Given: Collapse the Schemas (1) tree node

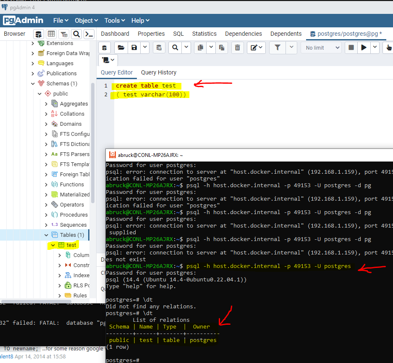Looking at the screenshot, I should 33,84.
